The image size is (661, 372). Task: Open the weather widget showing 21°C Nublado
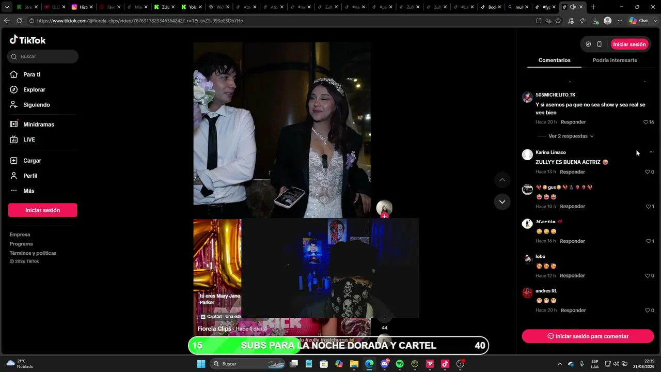[x=20, y=364]
